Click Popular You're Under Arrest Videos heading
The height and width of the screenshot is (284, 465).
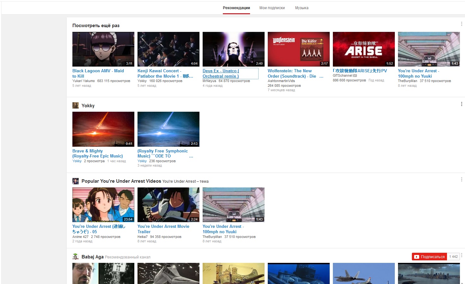(121, 181)
